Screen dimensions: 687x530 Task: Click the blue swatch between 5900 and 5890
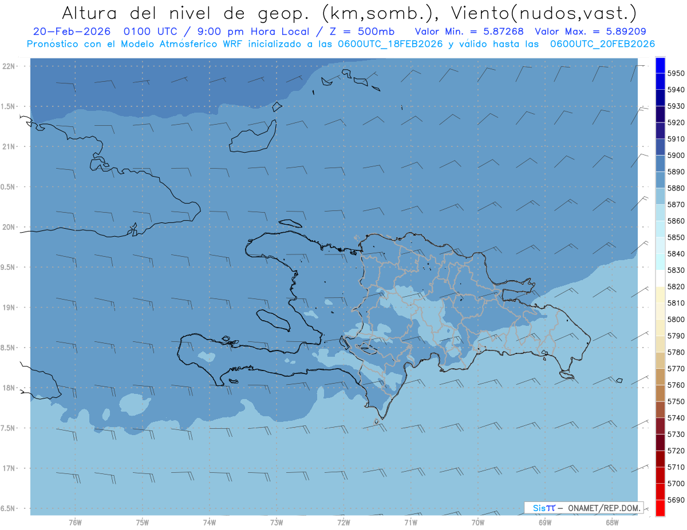[x=660, y=164]
